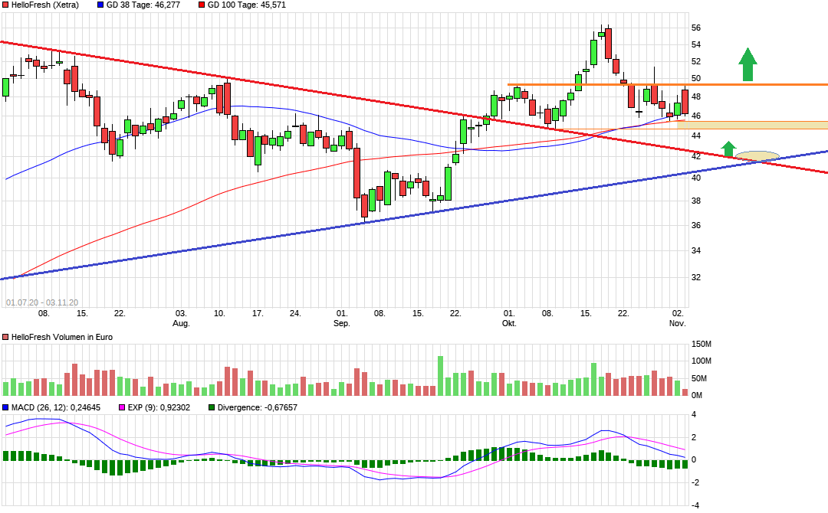
Task: Click the MACD axis value -4
Action: (x=695, y=505)
